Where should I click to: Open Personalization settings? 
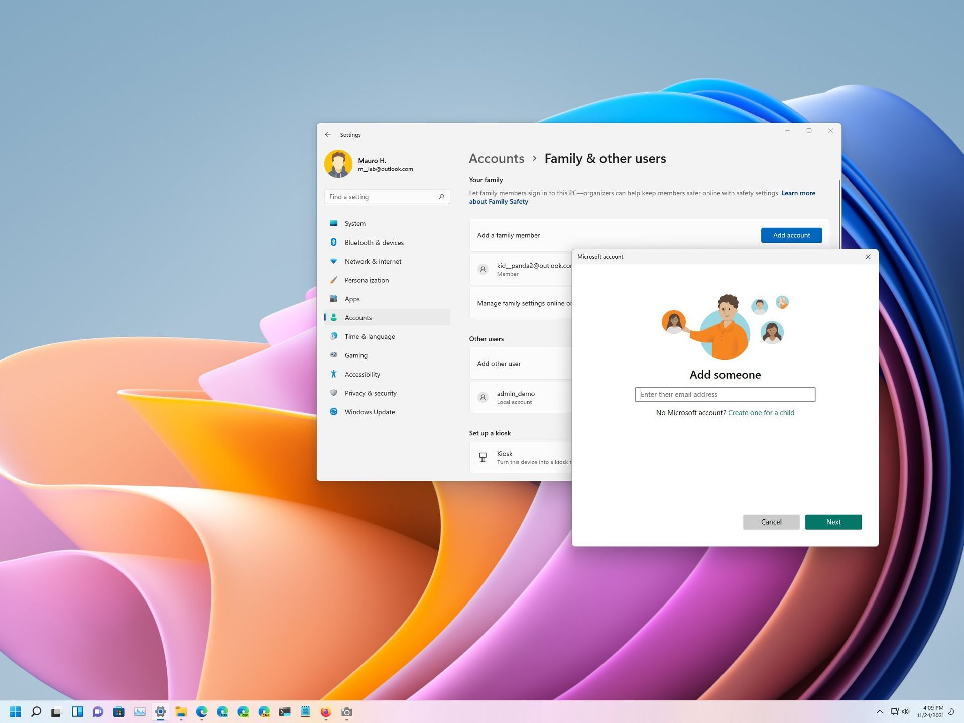366,280
